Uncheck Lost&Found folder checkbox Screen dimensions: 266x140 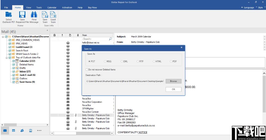[x=10, y=47]
